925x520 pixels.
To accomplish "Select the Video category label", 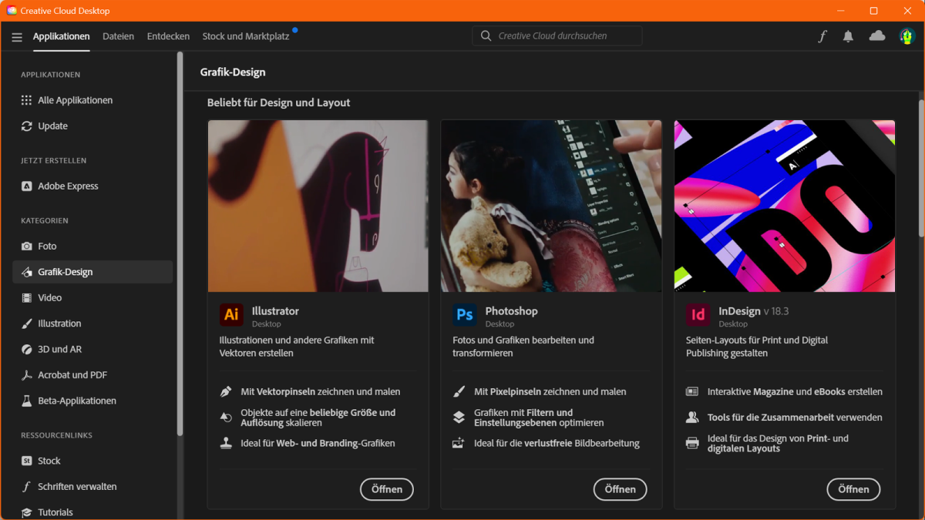I will tap(50, 298).
